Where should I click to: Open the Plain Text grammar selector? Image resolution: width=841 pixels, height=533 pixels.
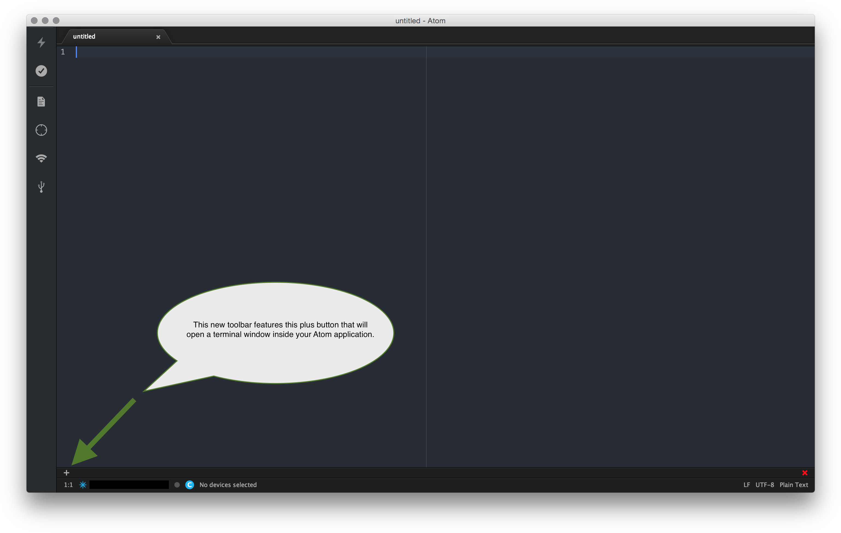tap(793, 485)
